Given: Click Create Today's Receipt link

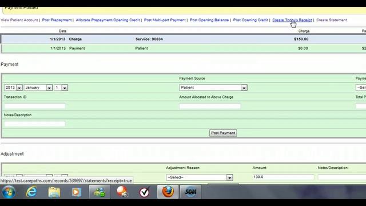Looking at the screenshot, I should [x=292, y=20].
